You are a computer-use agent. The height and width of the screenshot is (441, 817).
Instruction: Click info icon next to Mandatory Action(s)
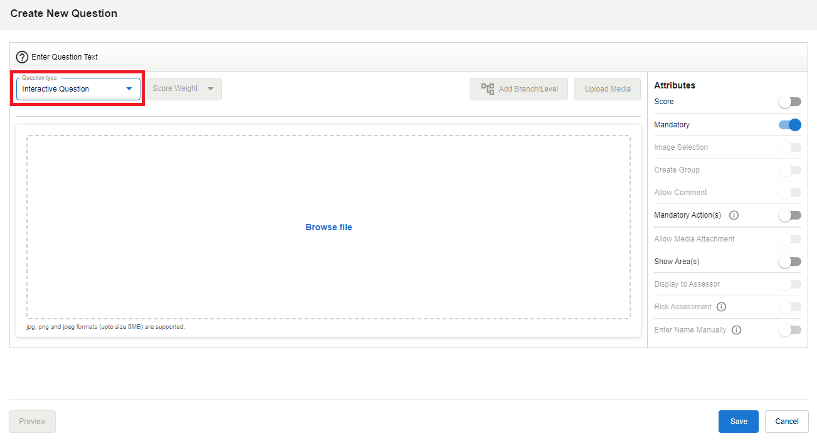[734, 215]
